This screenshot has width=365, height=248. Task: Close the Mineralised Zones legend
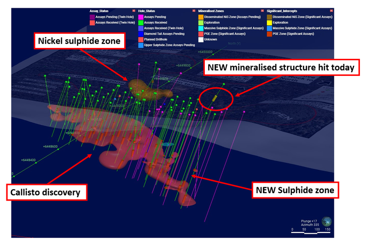262,11
